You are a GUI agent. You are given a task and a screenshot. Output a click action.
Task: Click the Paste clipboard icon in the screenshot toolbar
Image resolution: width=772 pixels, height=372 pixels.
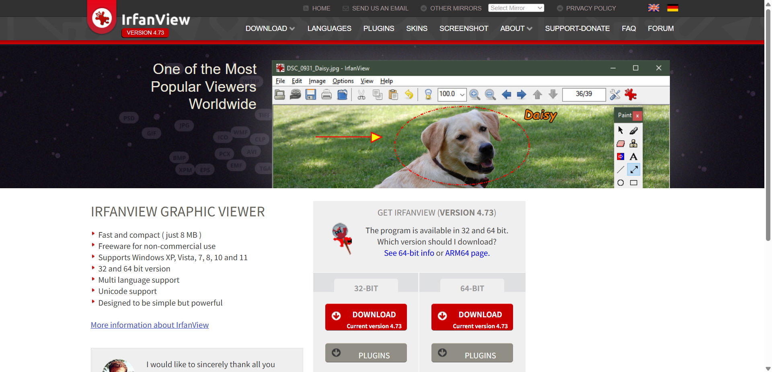point(393,95)
